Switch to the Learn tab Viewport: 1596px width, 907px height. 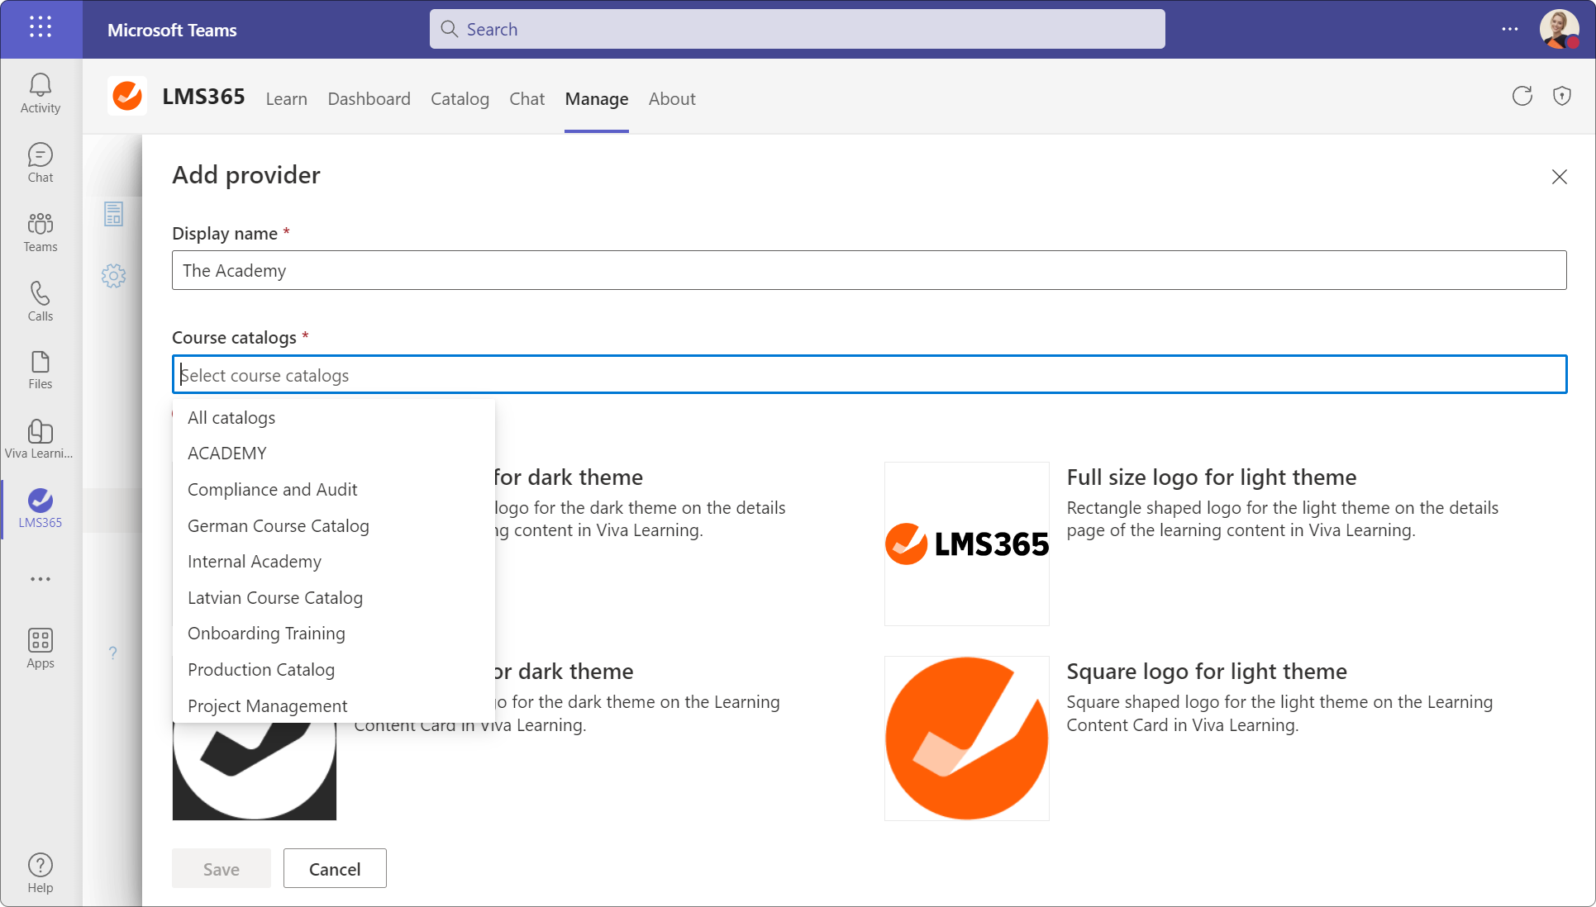tap(287, 99)
